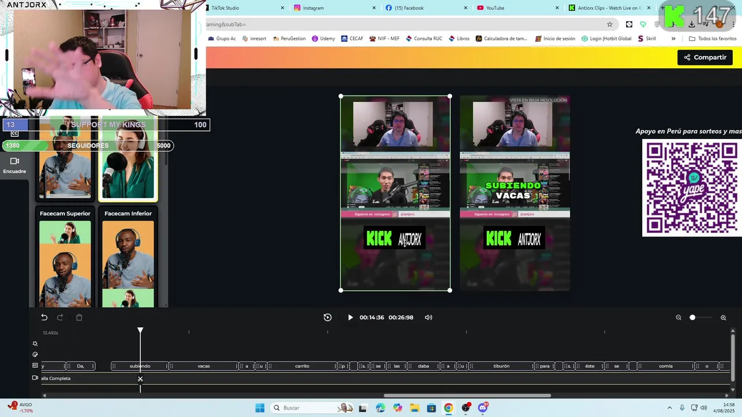Open Google Chrome from the taskbar
This screenshot has height=417, width=742.
click(449, 408)
